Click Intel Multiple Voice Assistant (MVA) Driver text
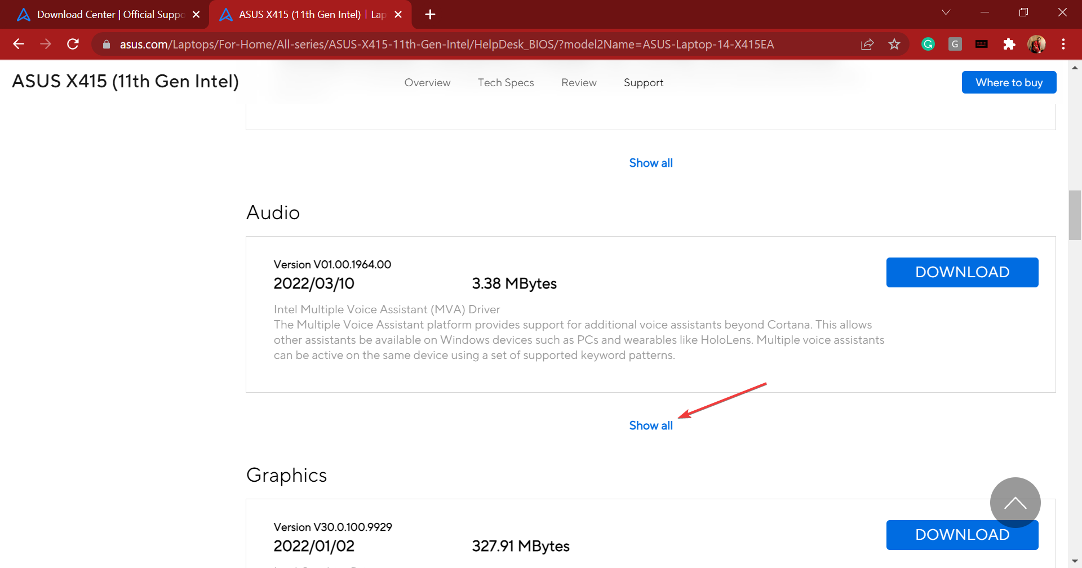This screenshot has width=1082, height=568. click(387, 309)
